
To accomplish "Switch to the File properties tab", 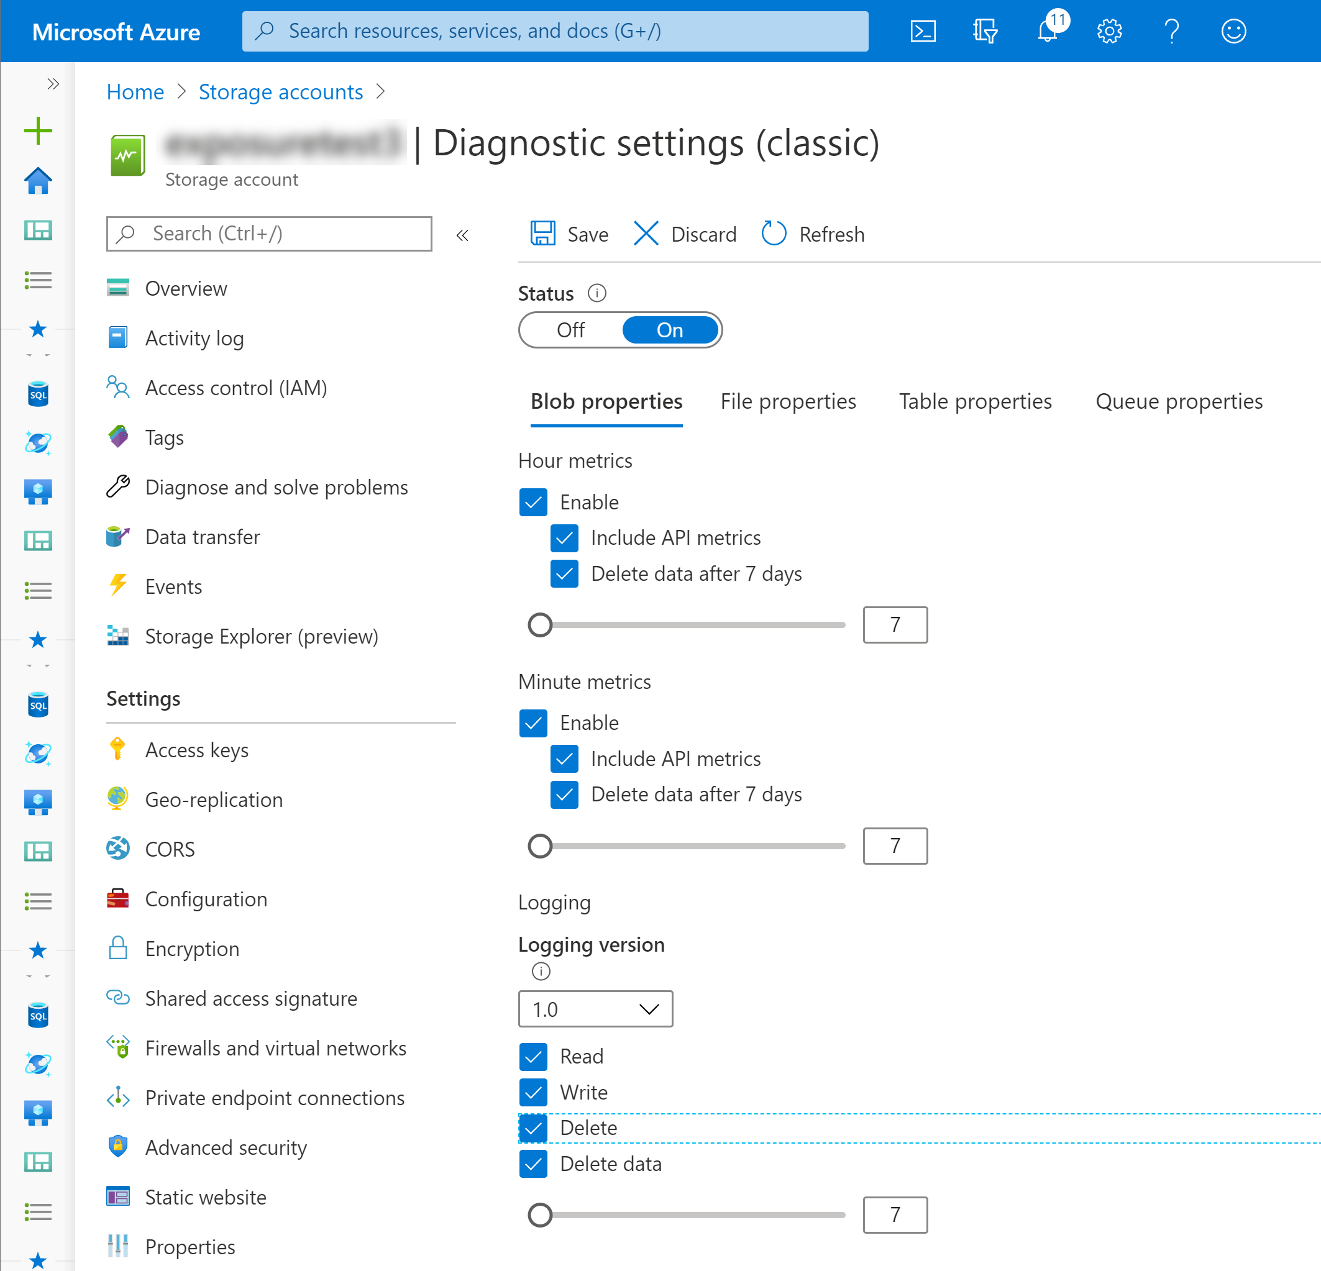I will 788,402.
